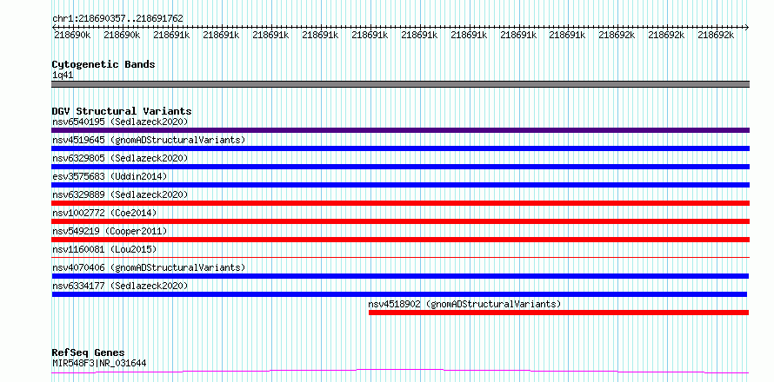This screenshot has height=382, width=774.
Task: Open variant label nsv6334177 (Sedlazeck2020)
Action: click(120, 286)
